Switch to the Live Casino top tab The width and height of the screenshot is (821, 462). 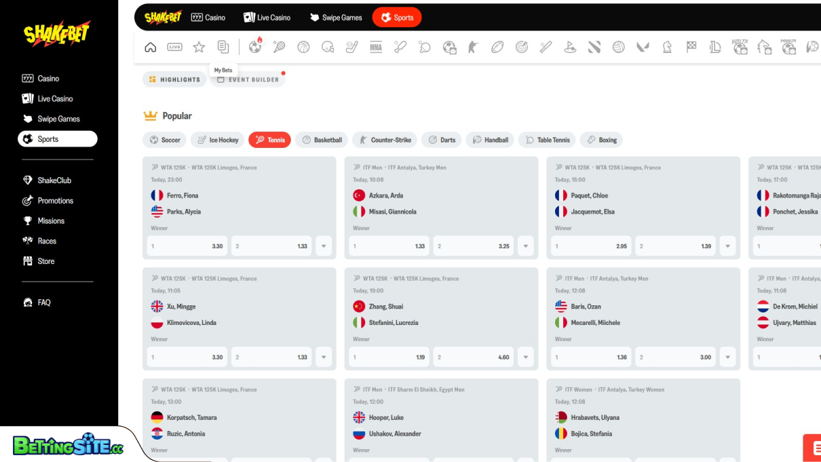(267, 18)
